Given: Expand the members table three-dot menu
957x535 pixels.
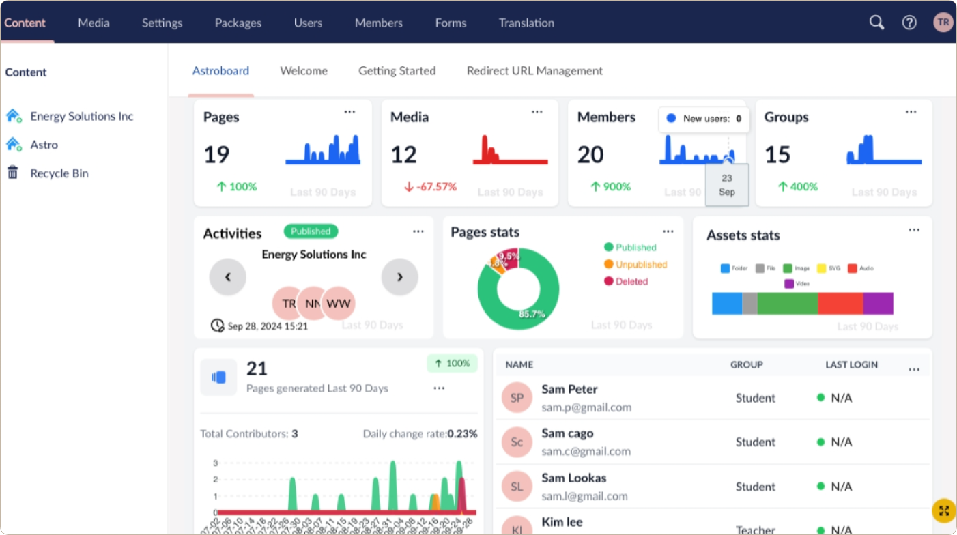Looking at the screenshot, I should click(914, 370).
